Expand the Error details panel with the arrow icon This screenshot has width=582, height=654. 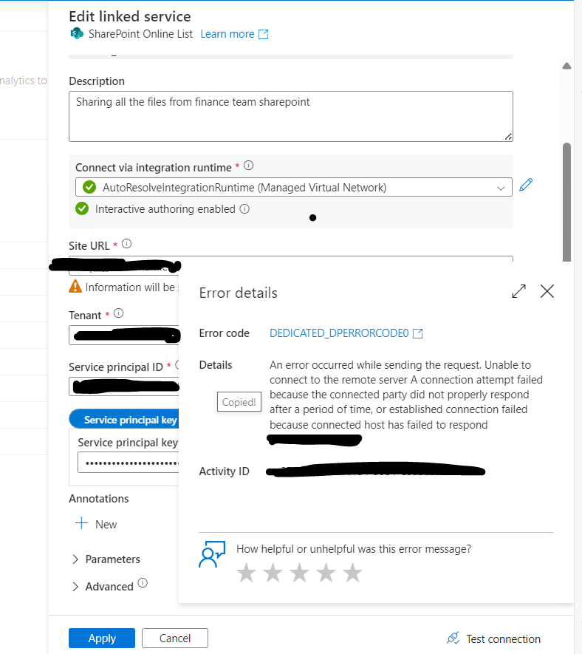click(518, 291)
